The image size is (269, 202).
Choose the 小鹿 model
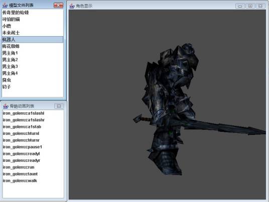tap(33, 26)
